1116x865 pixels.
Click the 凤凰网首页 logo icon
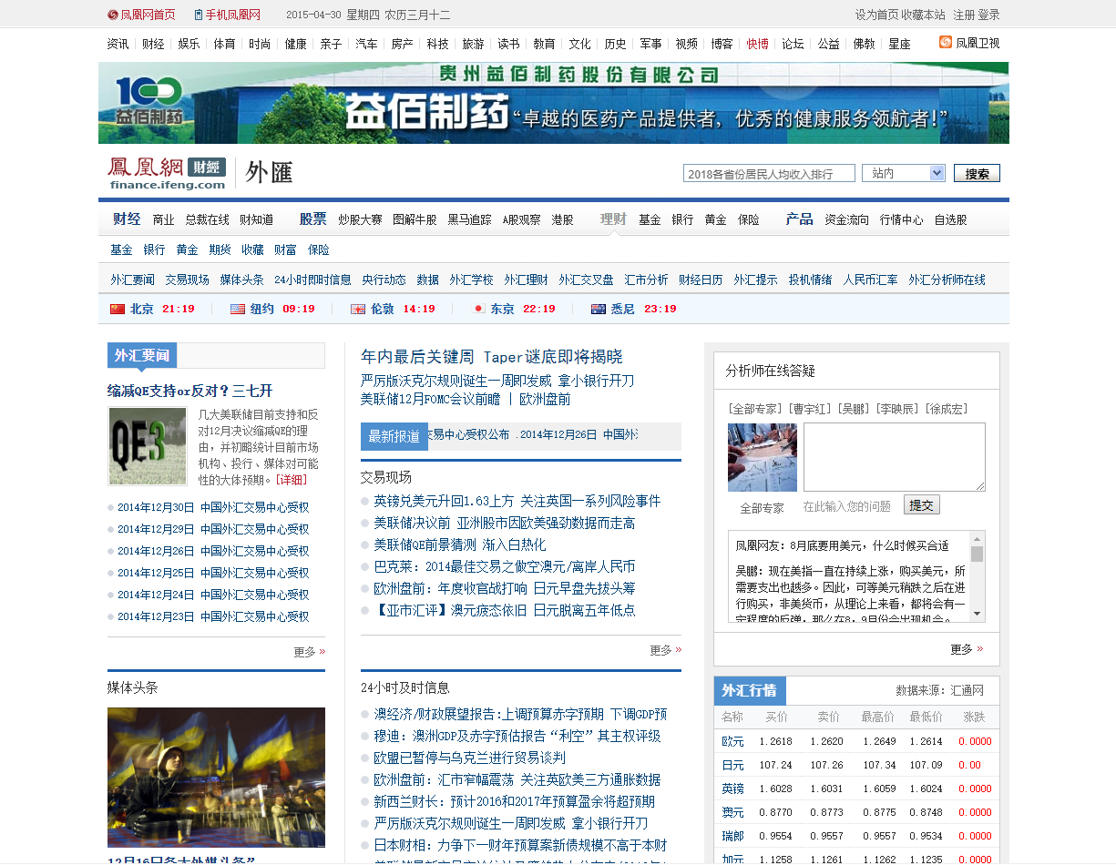point(113,15)
